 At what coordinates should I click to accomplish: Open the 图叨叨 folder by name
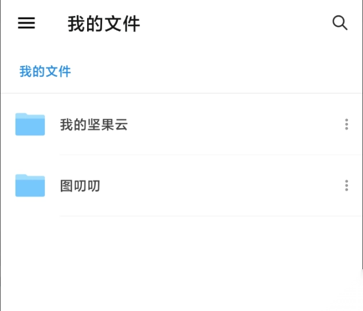(80, 186)
